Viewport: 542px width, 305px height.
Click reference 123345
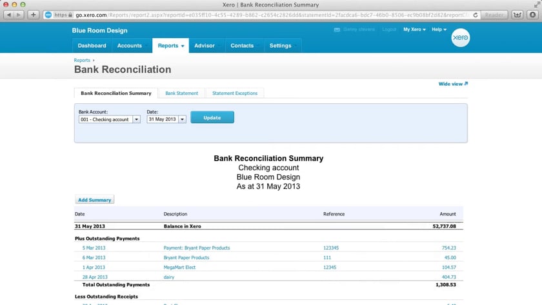[x=331, y=248]
